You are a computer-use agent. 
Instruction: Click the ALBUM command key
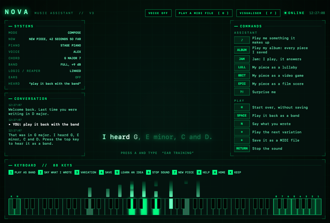[x=242, y=50]
